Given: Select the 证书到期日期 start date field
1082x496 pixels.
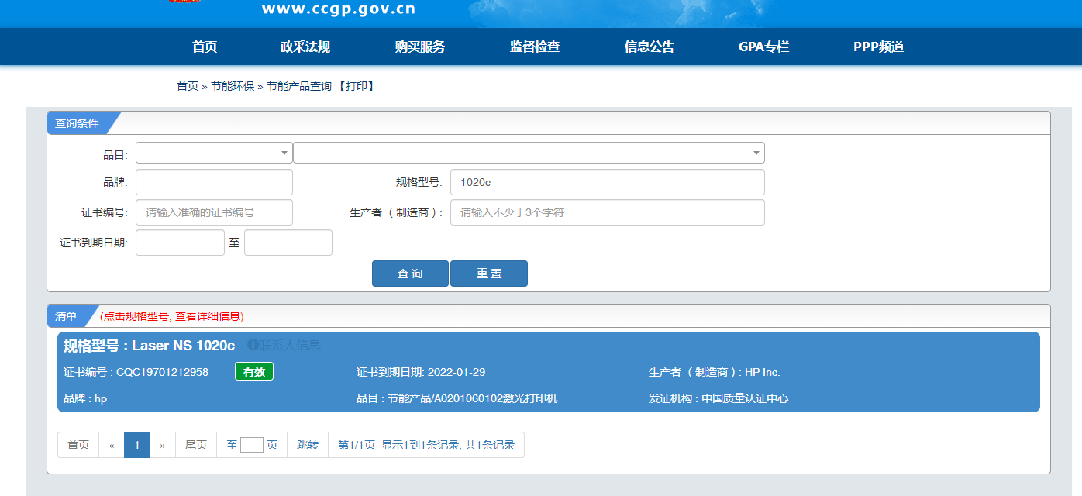Looking at the screenshot, I should [x=180, y=243].
